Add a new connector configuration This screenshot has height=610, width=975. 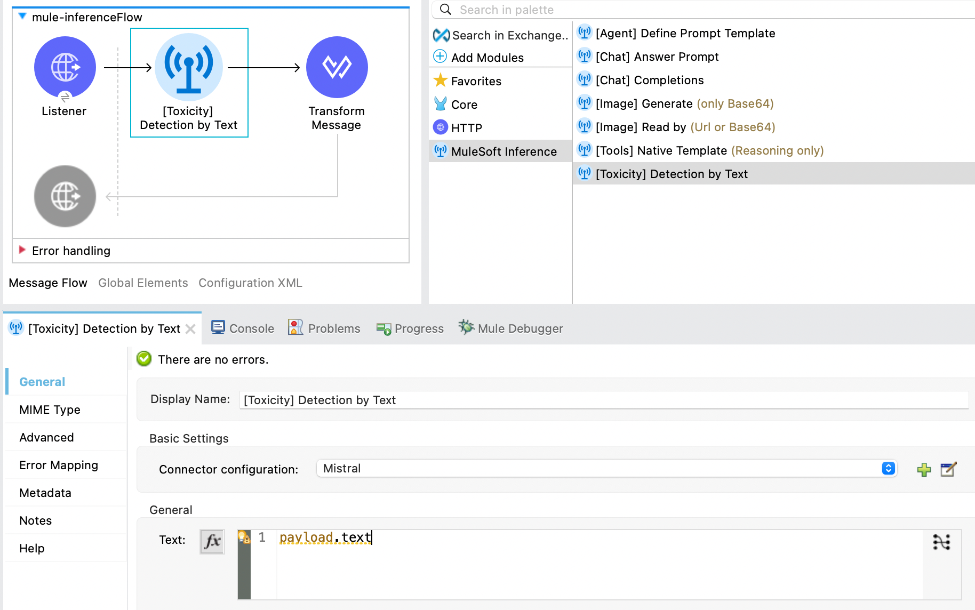click(x=924, y=469)
